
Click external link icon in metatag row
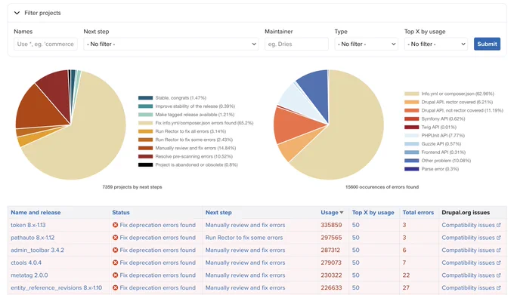coord(499,275)
